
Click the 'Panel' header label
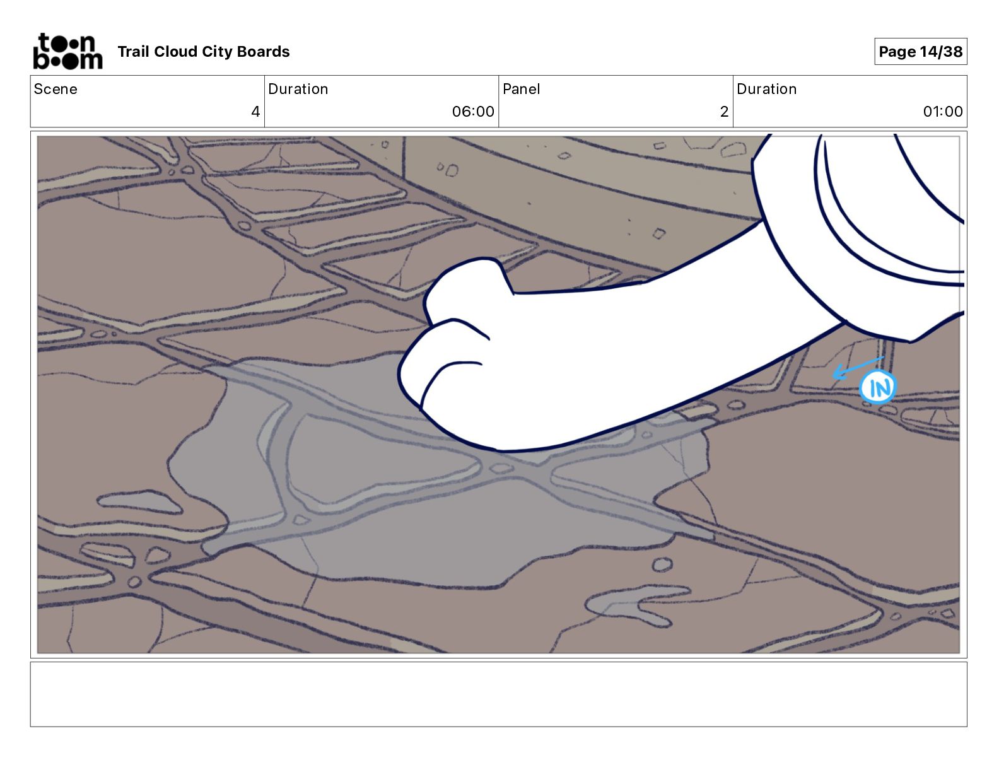(x=522, y=89)
